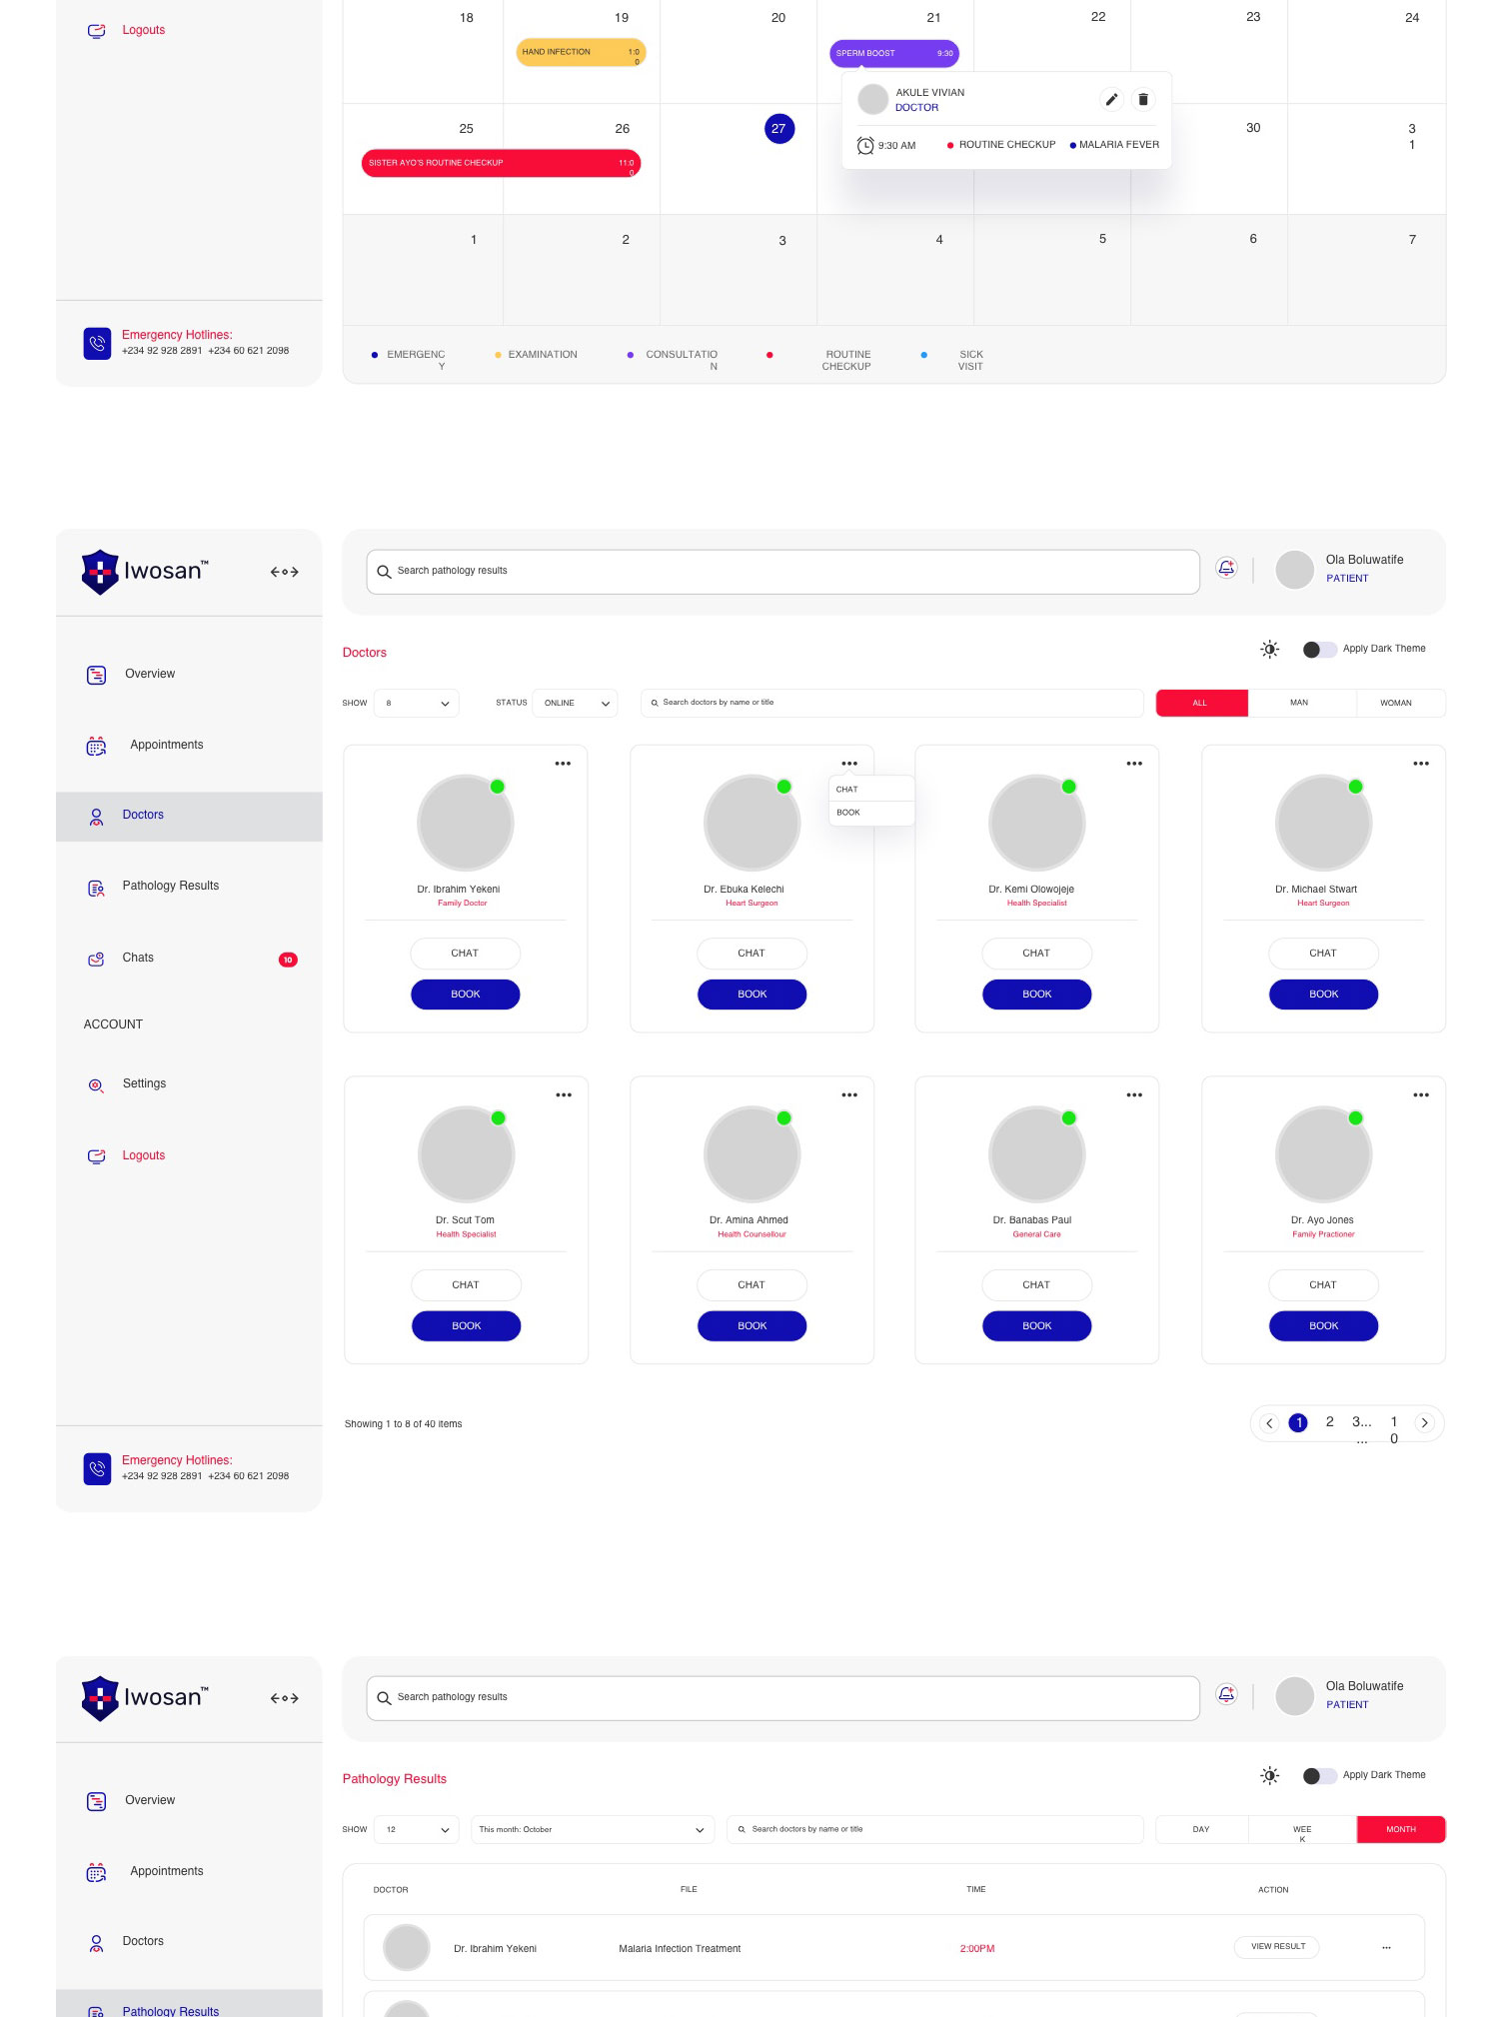Enable the Apply Dark Theme toggle on Doctors page

(1319, 650)
